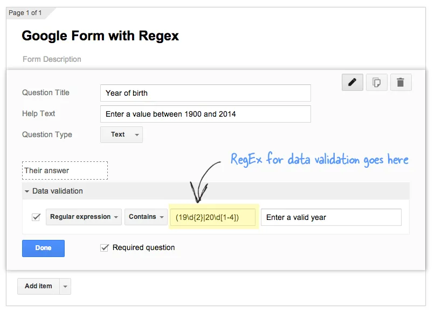Click the Add item button

coord(38,286)
